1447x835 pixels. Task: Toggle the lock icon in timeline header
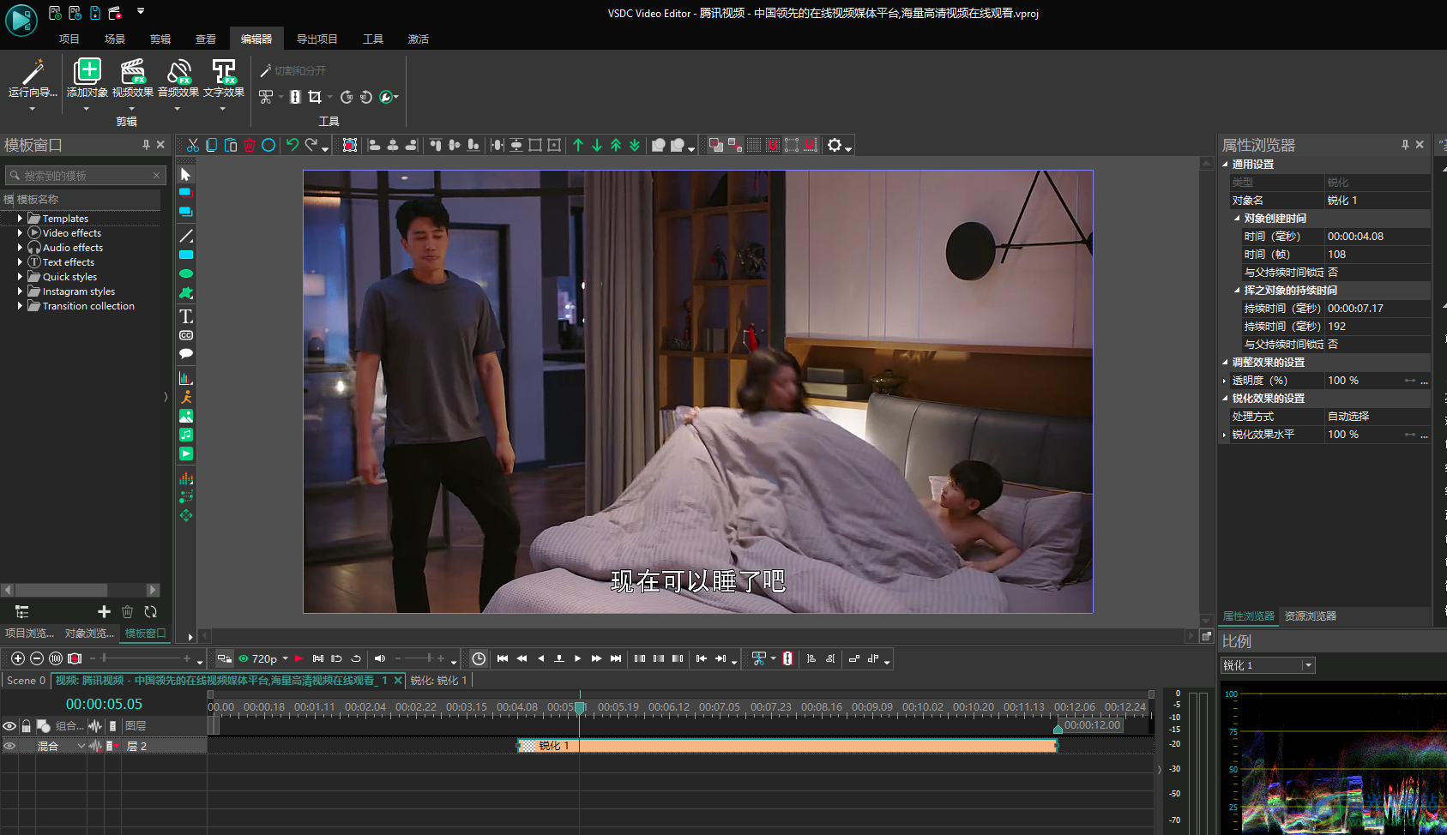(27, 726)
